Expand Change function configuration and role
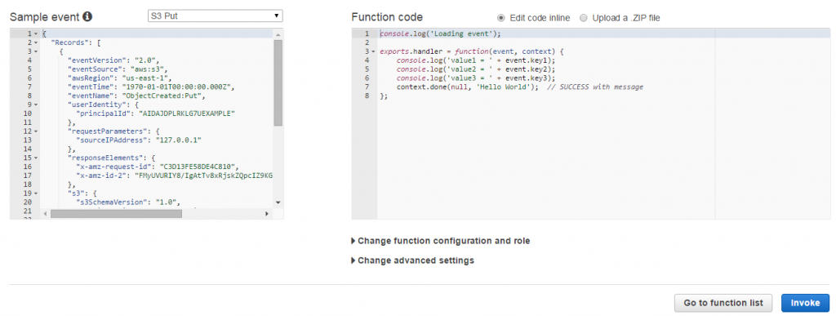The width and height of the screenshot is (836, 316). tap(440, 241)
